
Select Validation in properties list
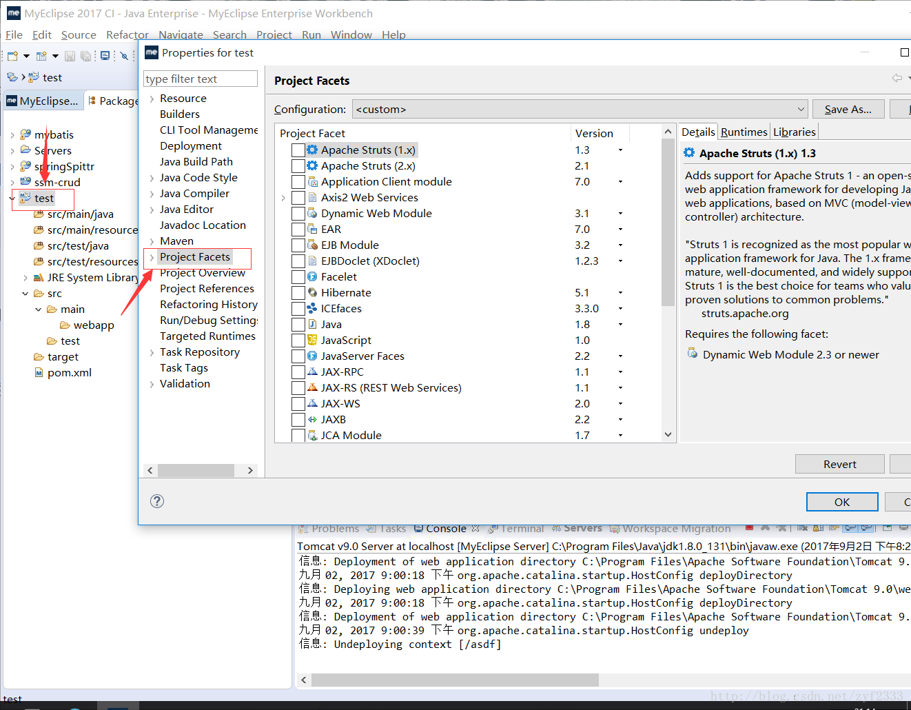click(185, 383)
